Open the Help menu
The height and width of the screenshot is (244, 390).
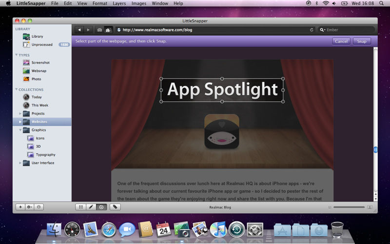pyautogui.click(x=178, y=3)
